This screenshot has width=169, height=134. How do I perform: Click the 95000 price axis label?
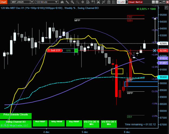(163, 15)
